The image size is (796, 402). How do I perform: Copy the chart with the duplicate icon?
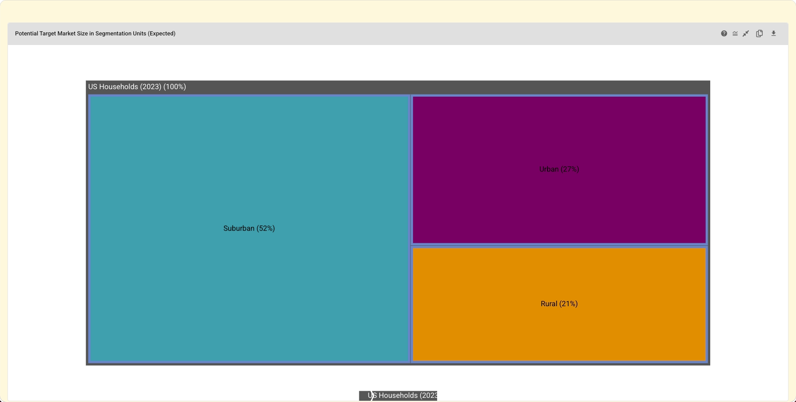[x=759, y=34]
